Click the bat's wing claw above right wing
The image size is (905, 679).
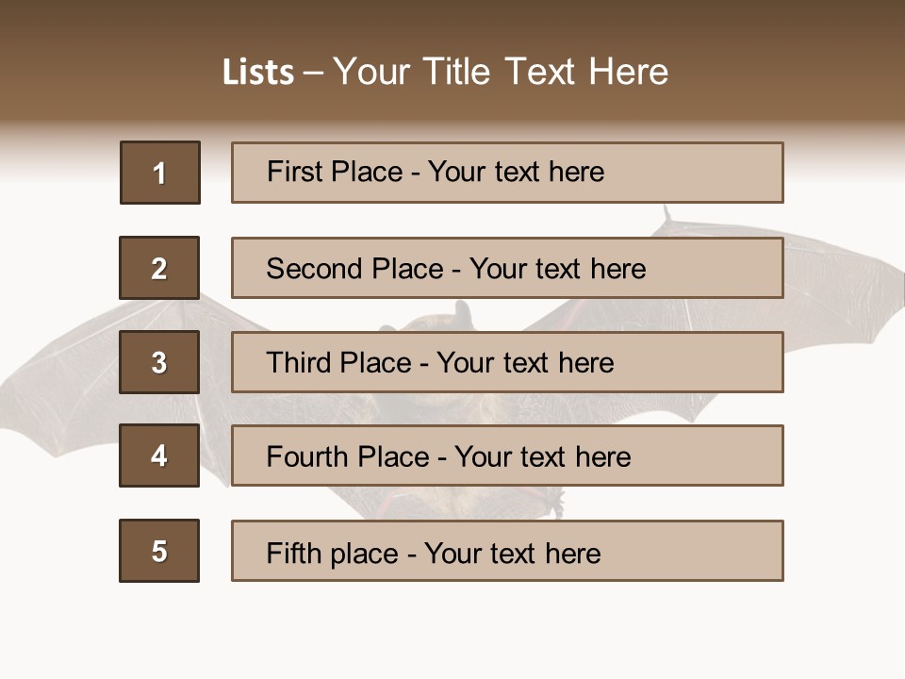pos(666,215)
